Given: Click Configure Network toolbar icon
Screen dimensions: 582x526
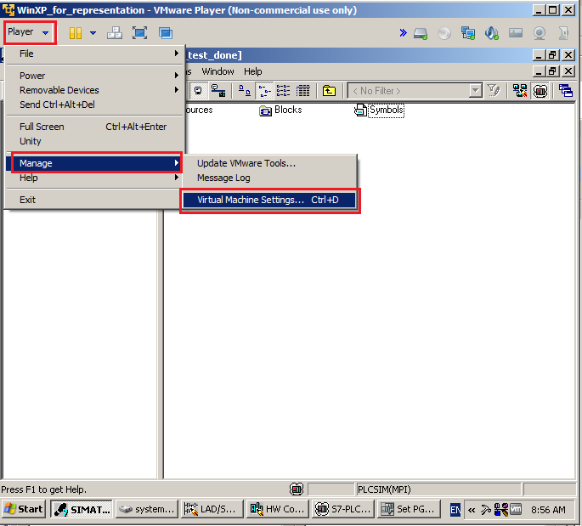Looking at the screenshot, I should point(218,91).
